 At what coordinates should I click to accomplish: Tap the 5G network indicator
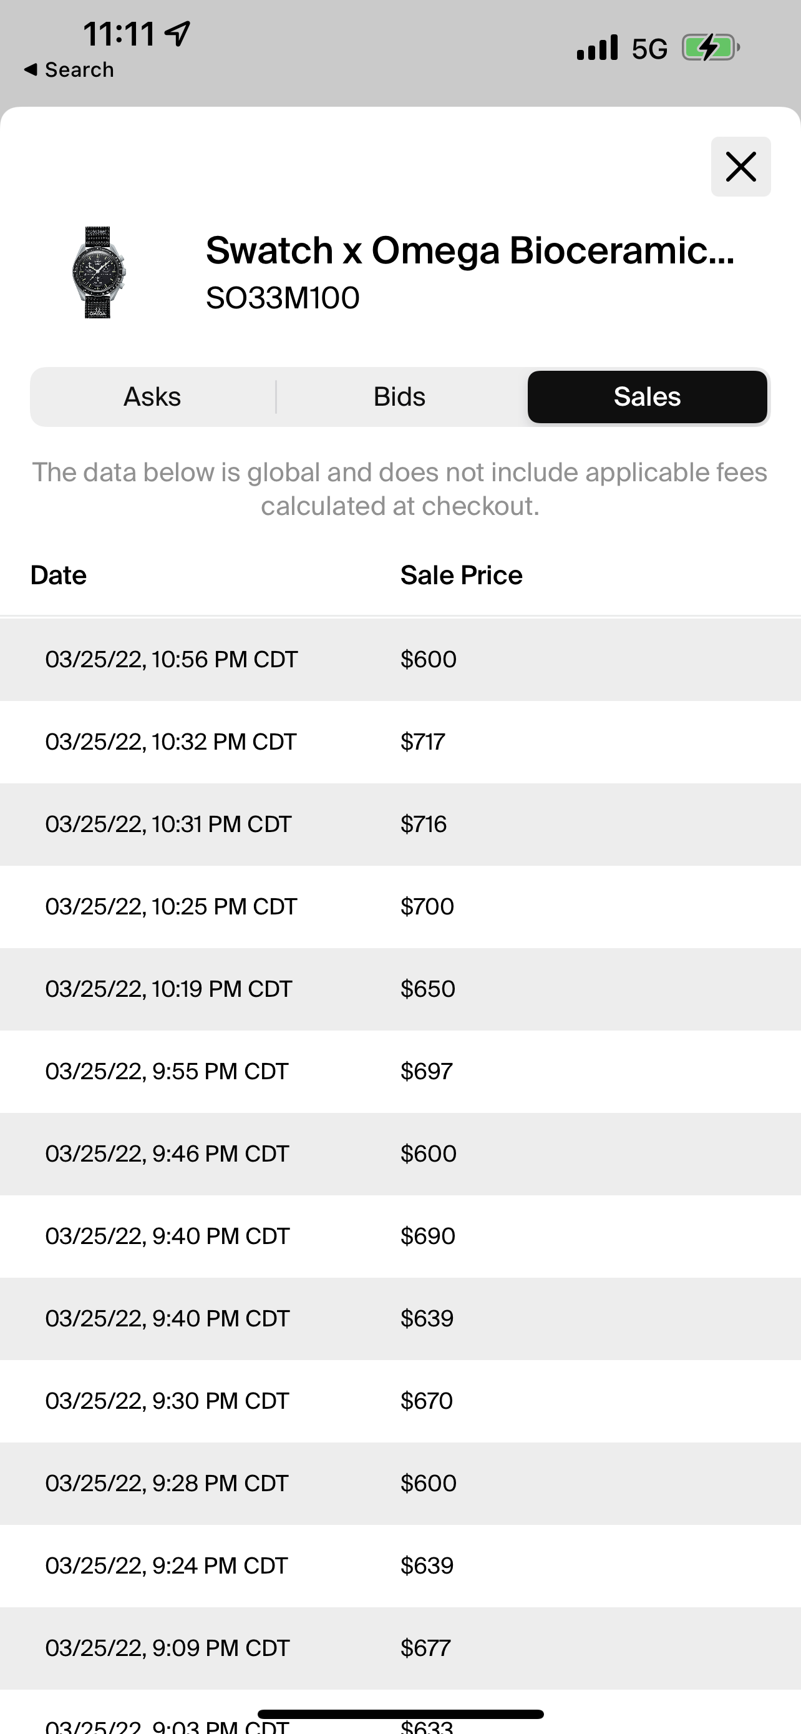(x=649, y=49)
